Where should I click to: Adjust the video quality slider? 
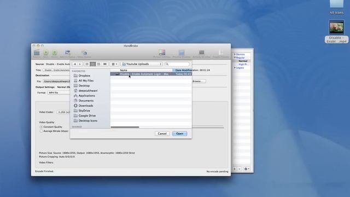(208, 127)
